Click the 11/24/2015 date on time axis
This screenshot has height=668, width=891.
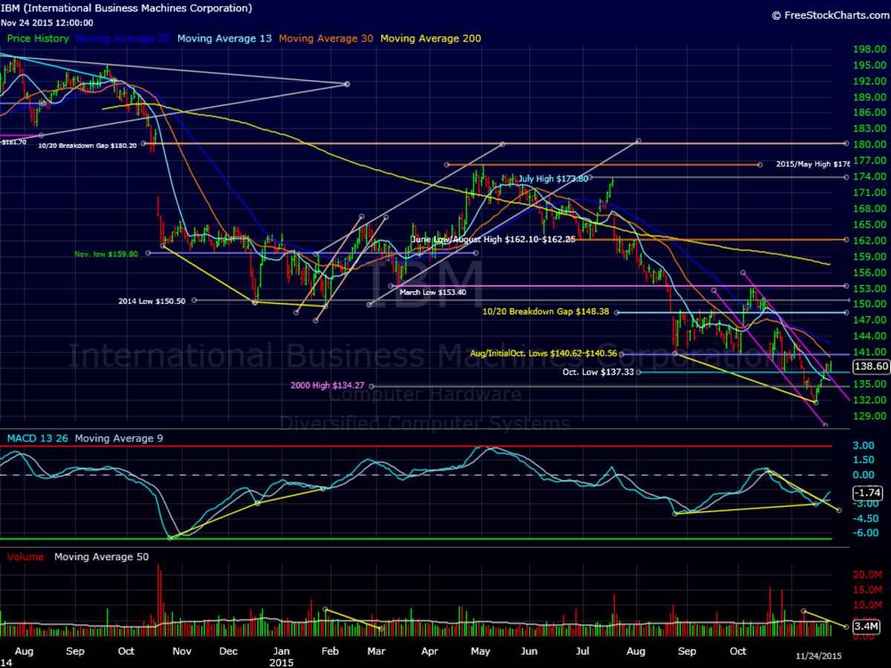point(820,657)
